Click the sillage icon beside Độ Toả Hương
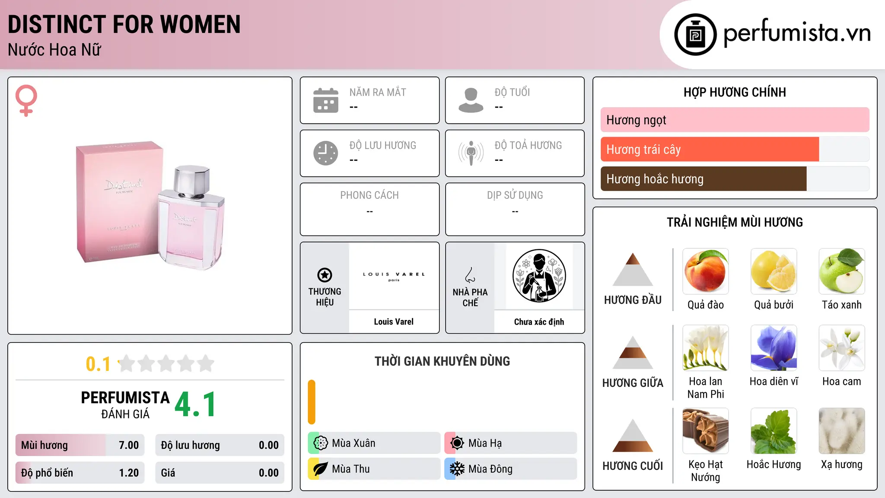 tap(471, 153)
